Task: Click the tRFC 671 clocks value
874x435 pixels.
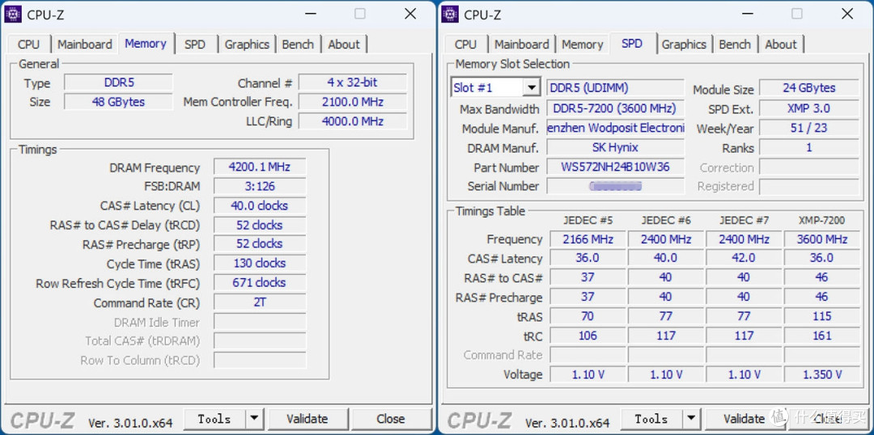Action: coord(260,282)
